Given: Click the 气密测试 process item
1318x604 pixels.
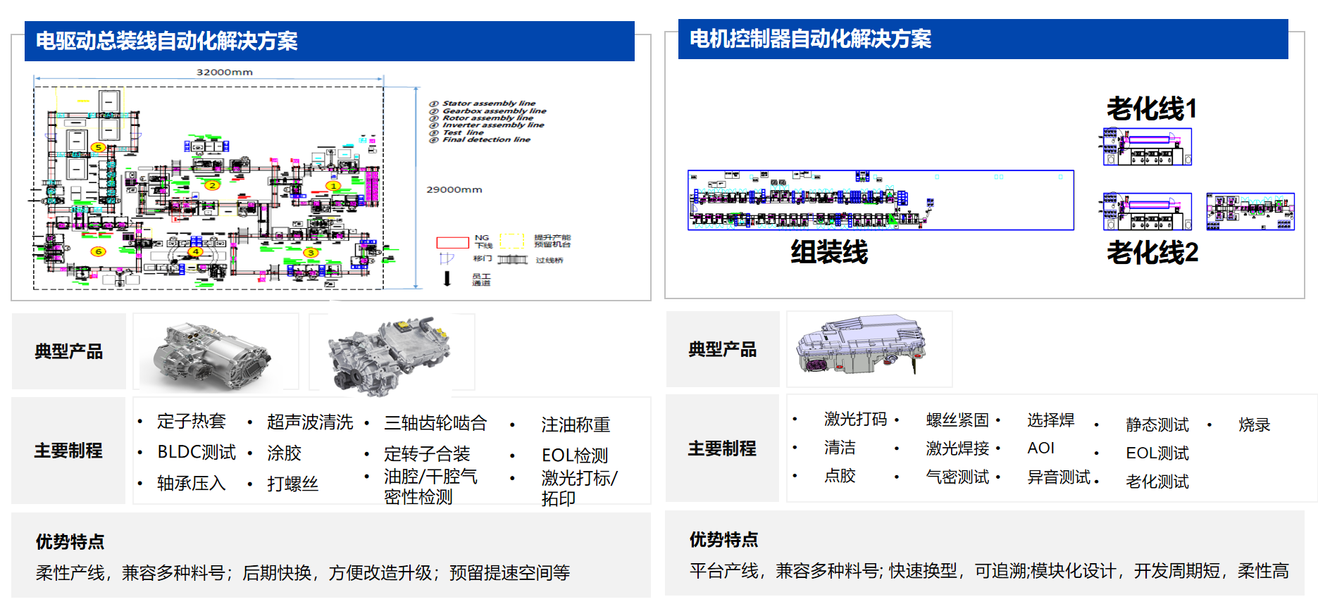Looking at the screenshot, I should 957,477.
